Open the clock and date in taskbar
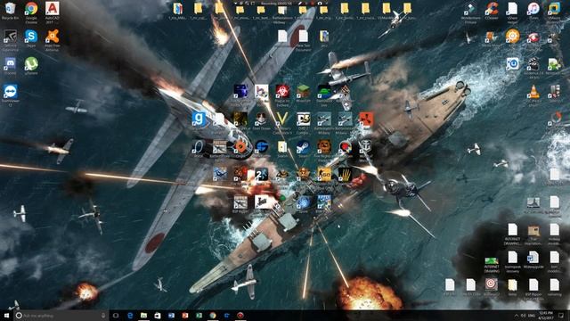 [546, 315]
